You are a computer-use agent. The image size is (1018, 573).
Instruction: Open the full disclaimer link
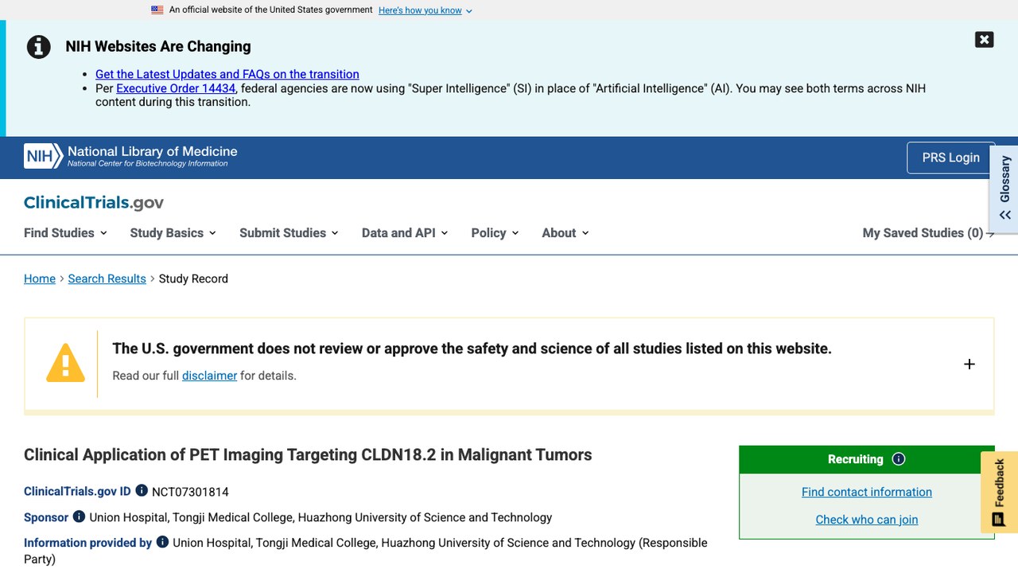(x=209, y=376)
